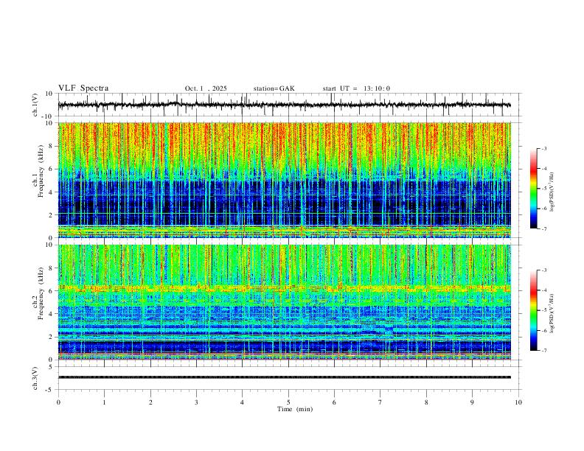Click the 'VLF Spectra' title text
This screenshot has width=584, height=451.
coord(83,88)
